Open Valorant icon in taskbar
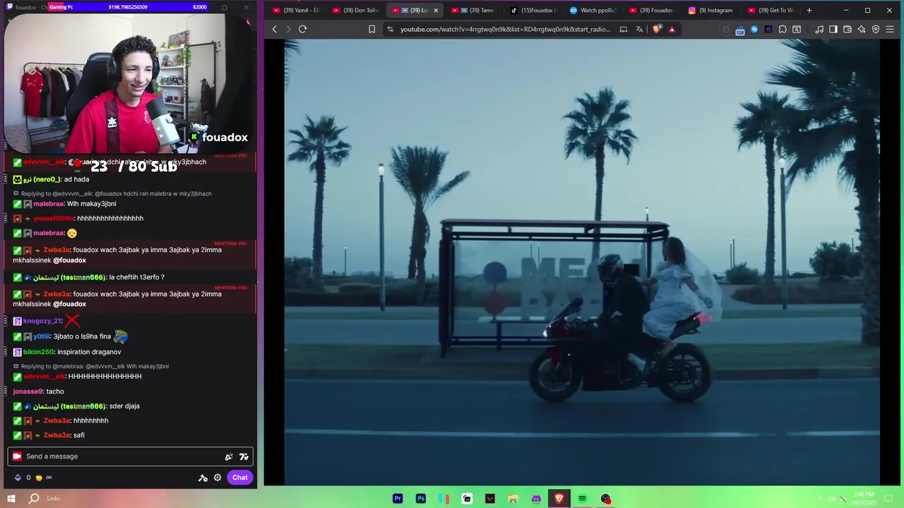904x508 pixels. (490, 499)
